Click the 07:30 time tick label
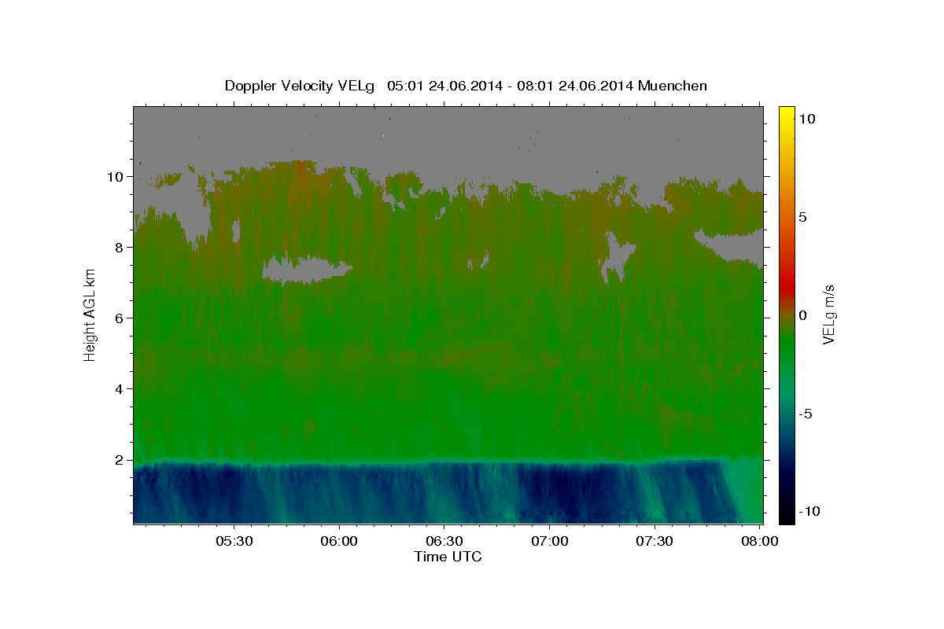 click(x=655, y=542)
